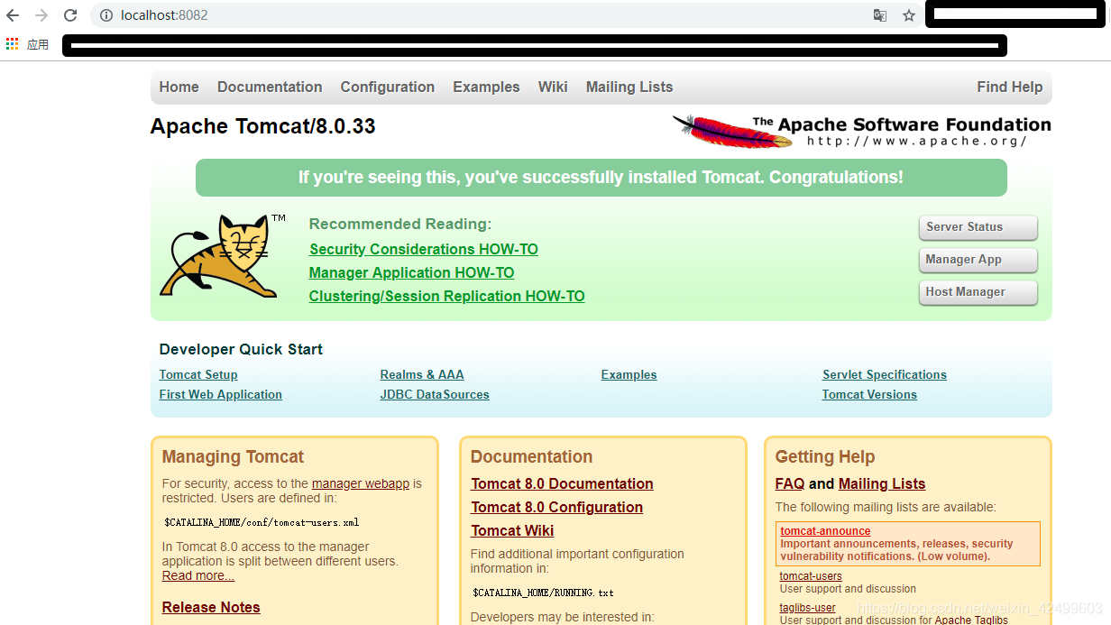The image size is (1111, 625).
Task: Click the browser back arrow
Action: [13, 15]
